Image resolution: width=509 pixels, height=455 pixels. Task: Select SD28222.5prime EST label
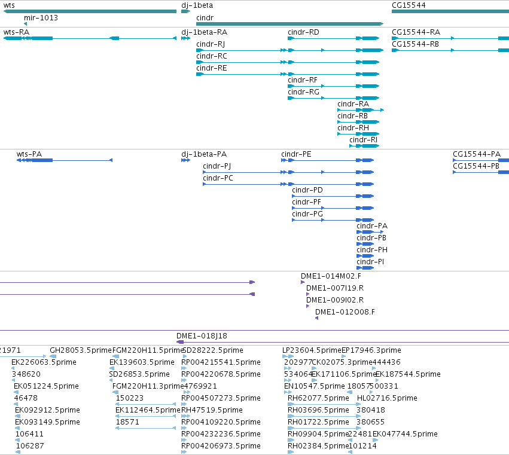point(213,350)
